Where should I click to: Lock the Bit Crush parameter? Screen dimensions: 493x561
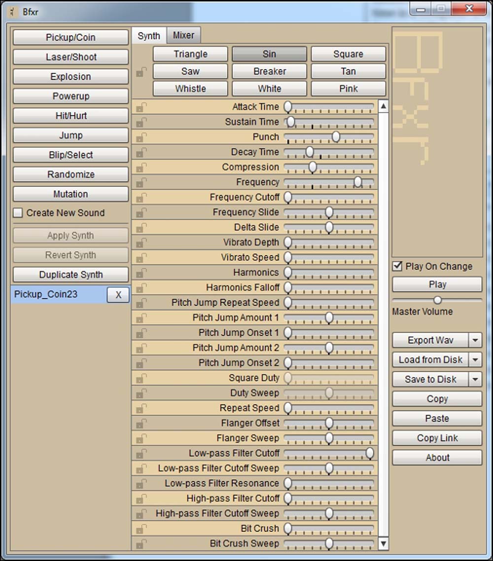tap(141, 529)
